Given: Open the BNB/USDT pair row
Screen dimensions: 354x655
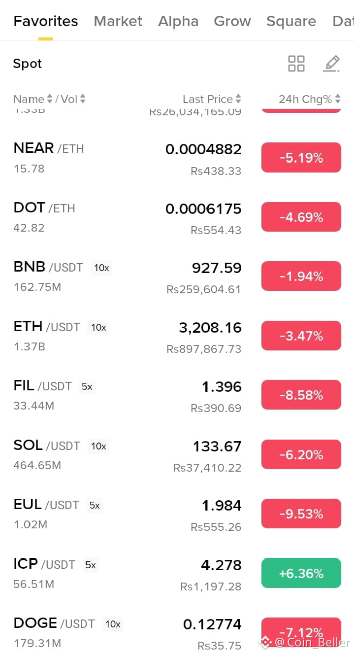Looking at the screenshot, I should 177,277.
